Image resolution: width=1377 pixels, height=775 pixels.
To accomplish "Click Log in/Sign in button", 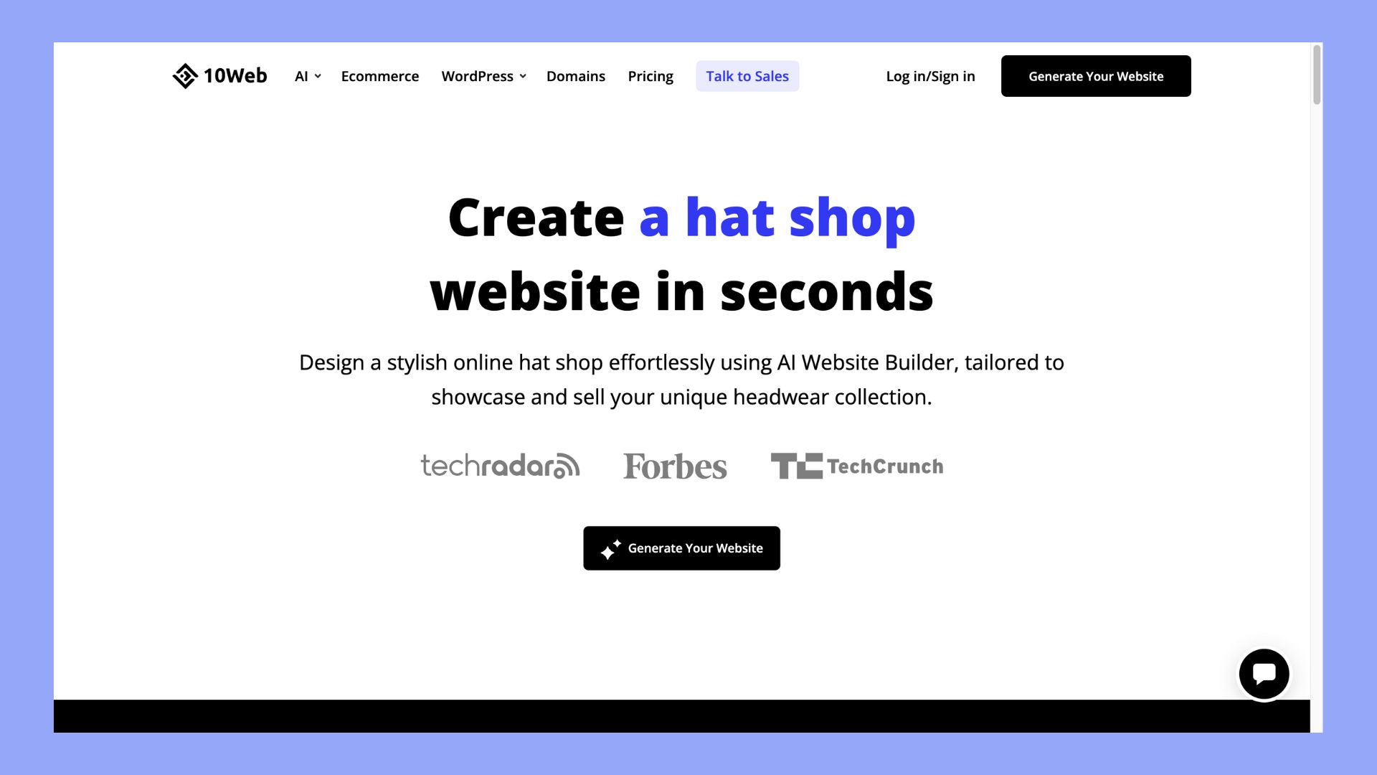I will (931, 75).
